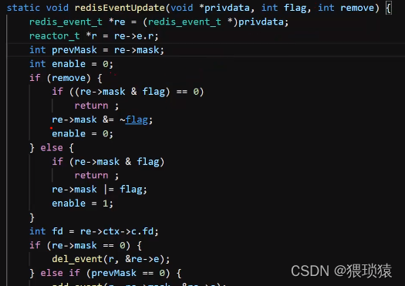Click the "== 0)" comparison after "& flag"
Screen dimensions: 405x286
(x=190, y=92)
